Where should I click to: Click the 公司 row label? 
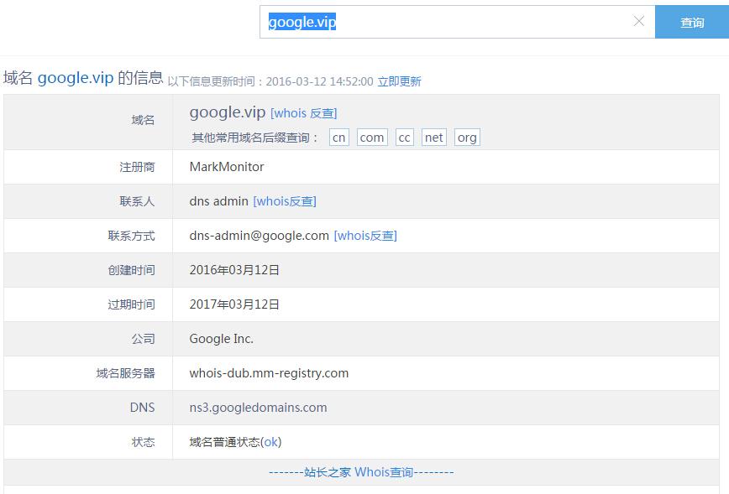(x=143, y=339)
